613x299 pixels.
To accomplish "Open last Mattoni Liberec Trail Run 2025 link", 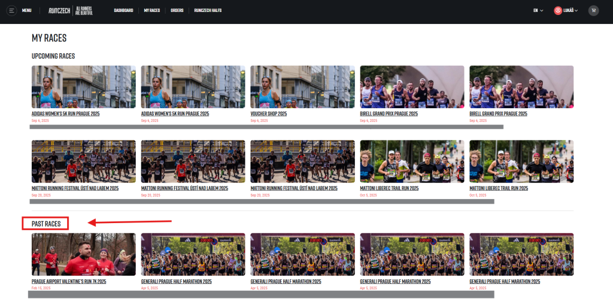I will (499, 188).
